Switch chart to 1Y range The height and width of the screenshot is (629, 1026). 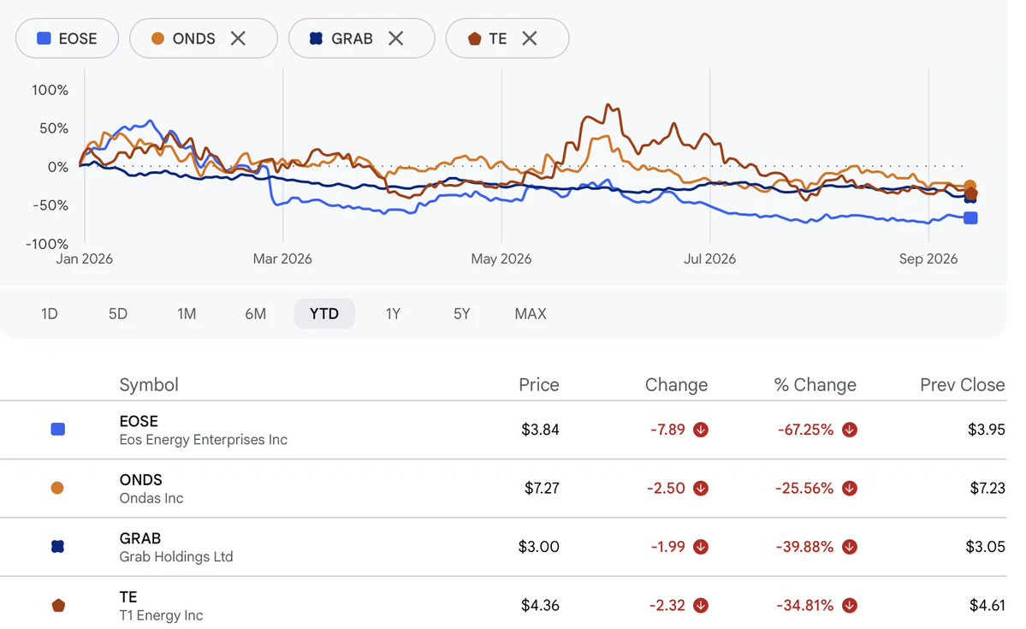click(x=393, y=313)
